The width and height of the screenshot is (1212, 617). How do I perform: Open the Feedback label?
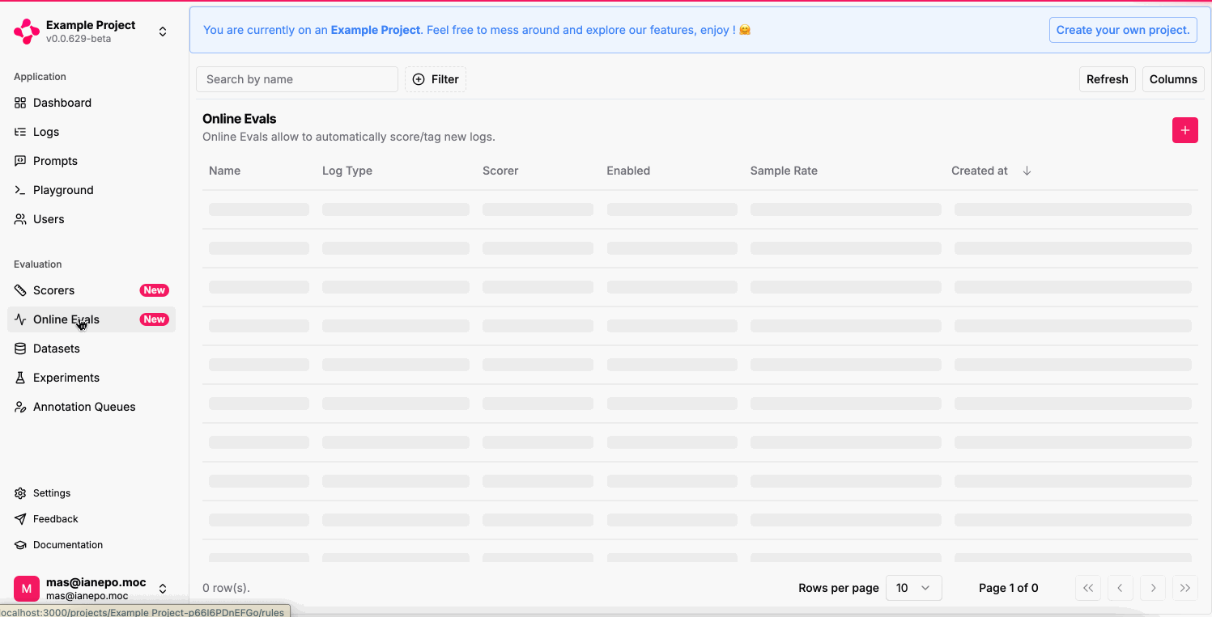pos(56,519)
